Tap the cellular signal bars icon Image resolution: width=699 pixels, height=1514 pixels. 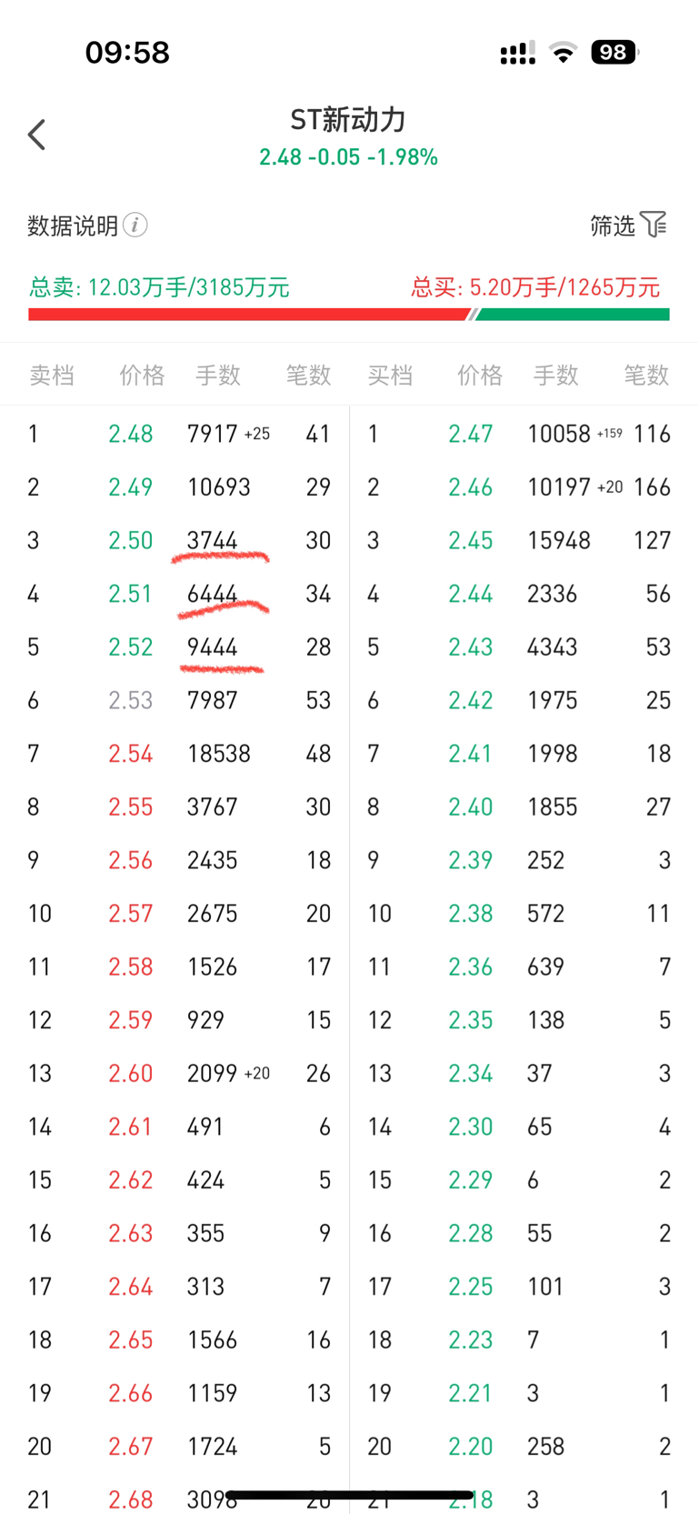[x=518, y=54]
